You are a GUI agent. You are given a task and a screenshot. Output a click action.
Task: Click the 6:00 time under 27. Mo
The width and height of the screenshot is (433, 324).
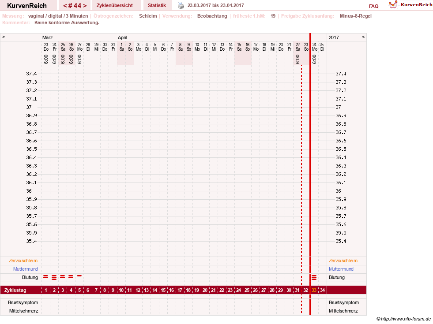79,59
